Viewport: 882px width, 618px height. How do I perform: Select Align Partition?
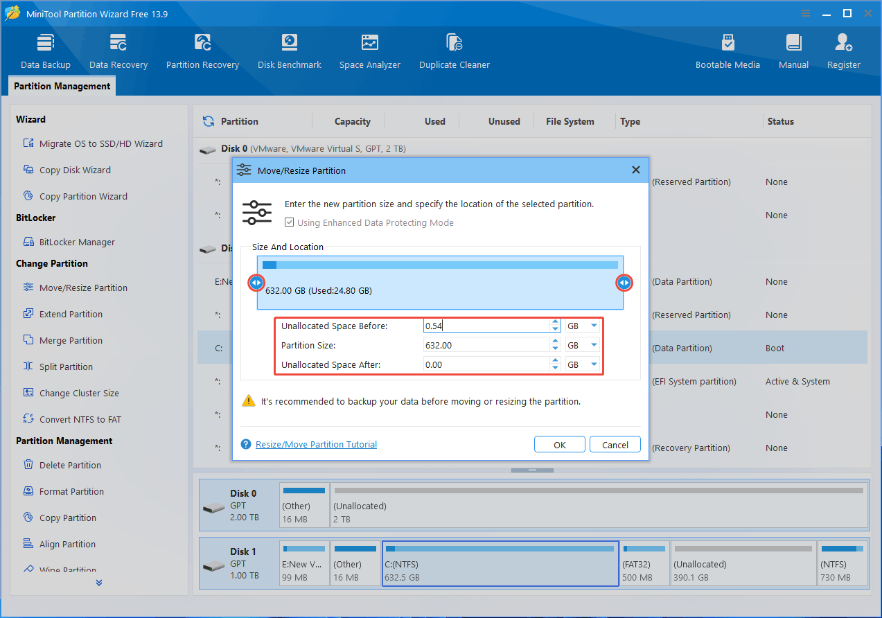pyautogui.click(x=60, y=544)
